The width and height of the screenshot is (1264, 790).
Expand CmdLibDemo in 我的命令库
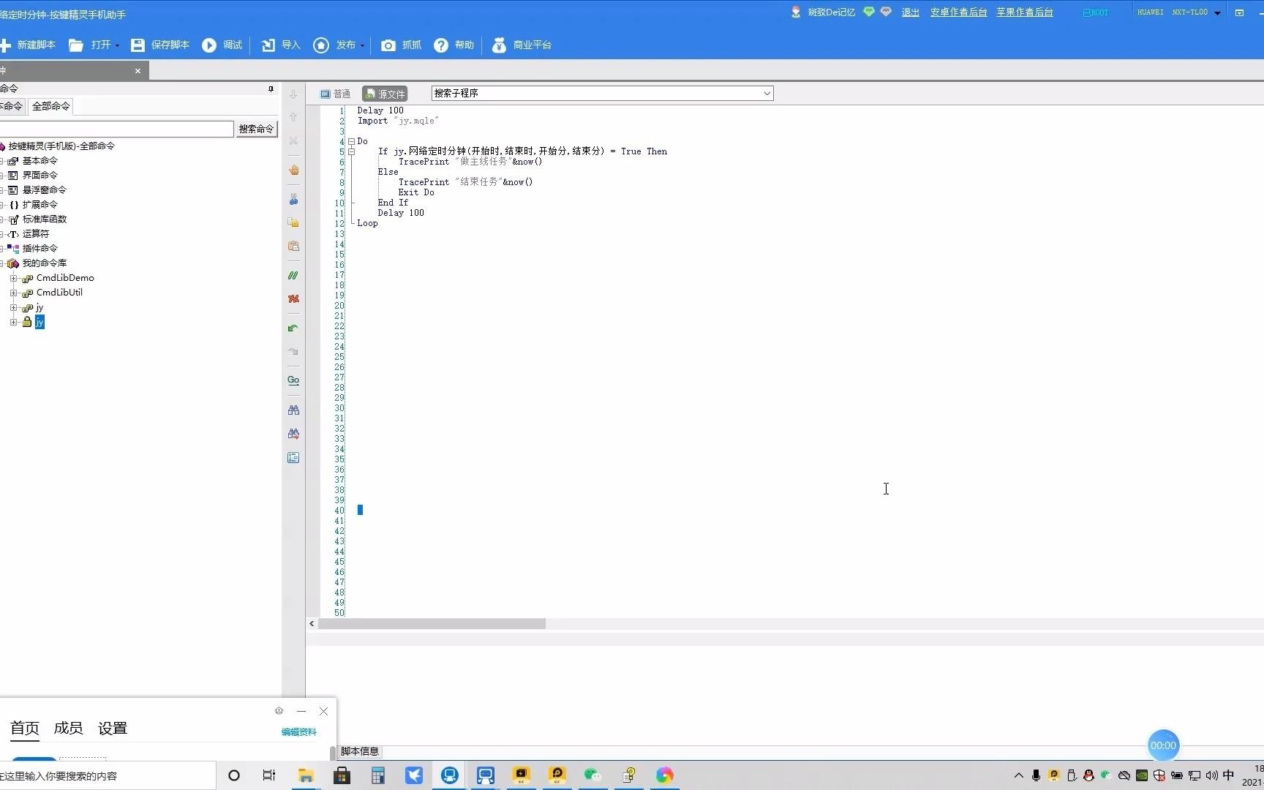[13, 278]
